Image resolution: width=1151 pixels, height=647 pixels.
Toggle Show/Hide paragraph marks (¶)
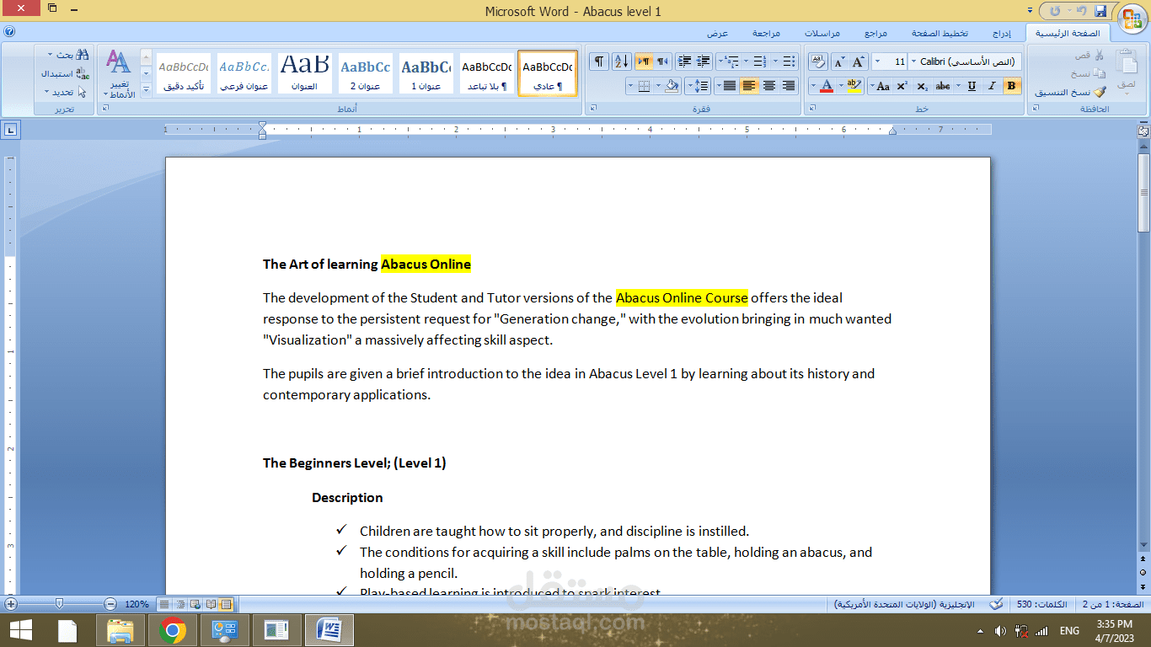pos(598,61)
